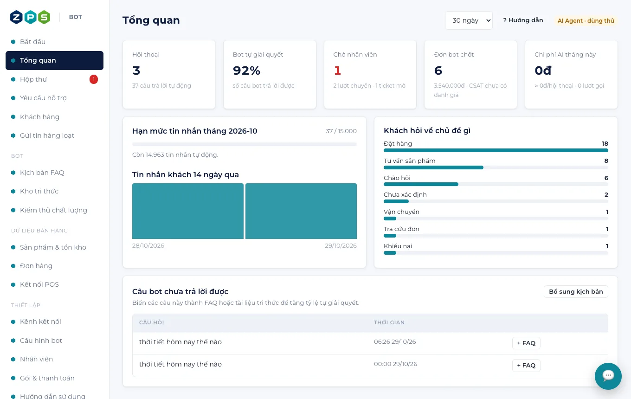Add FAQ for the 06:26 question

point(526,343)
